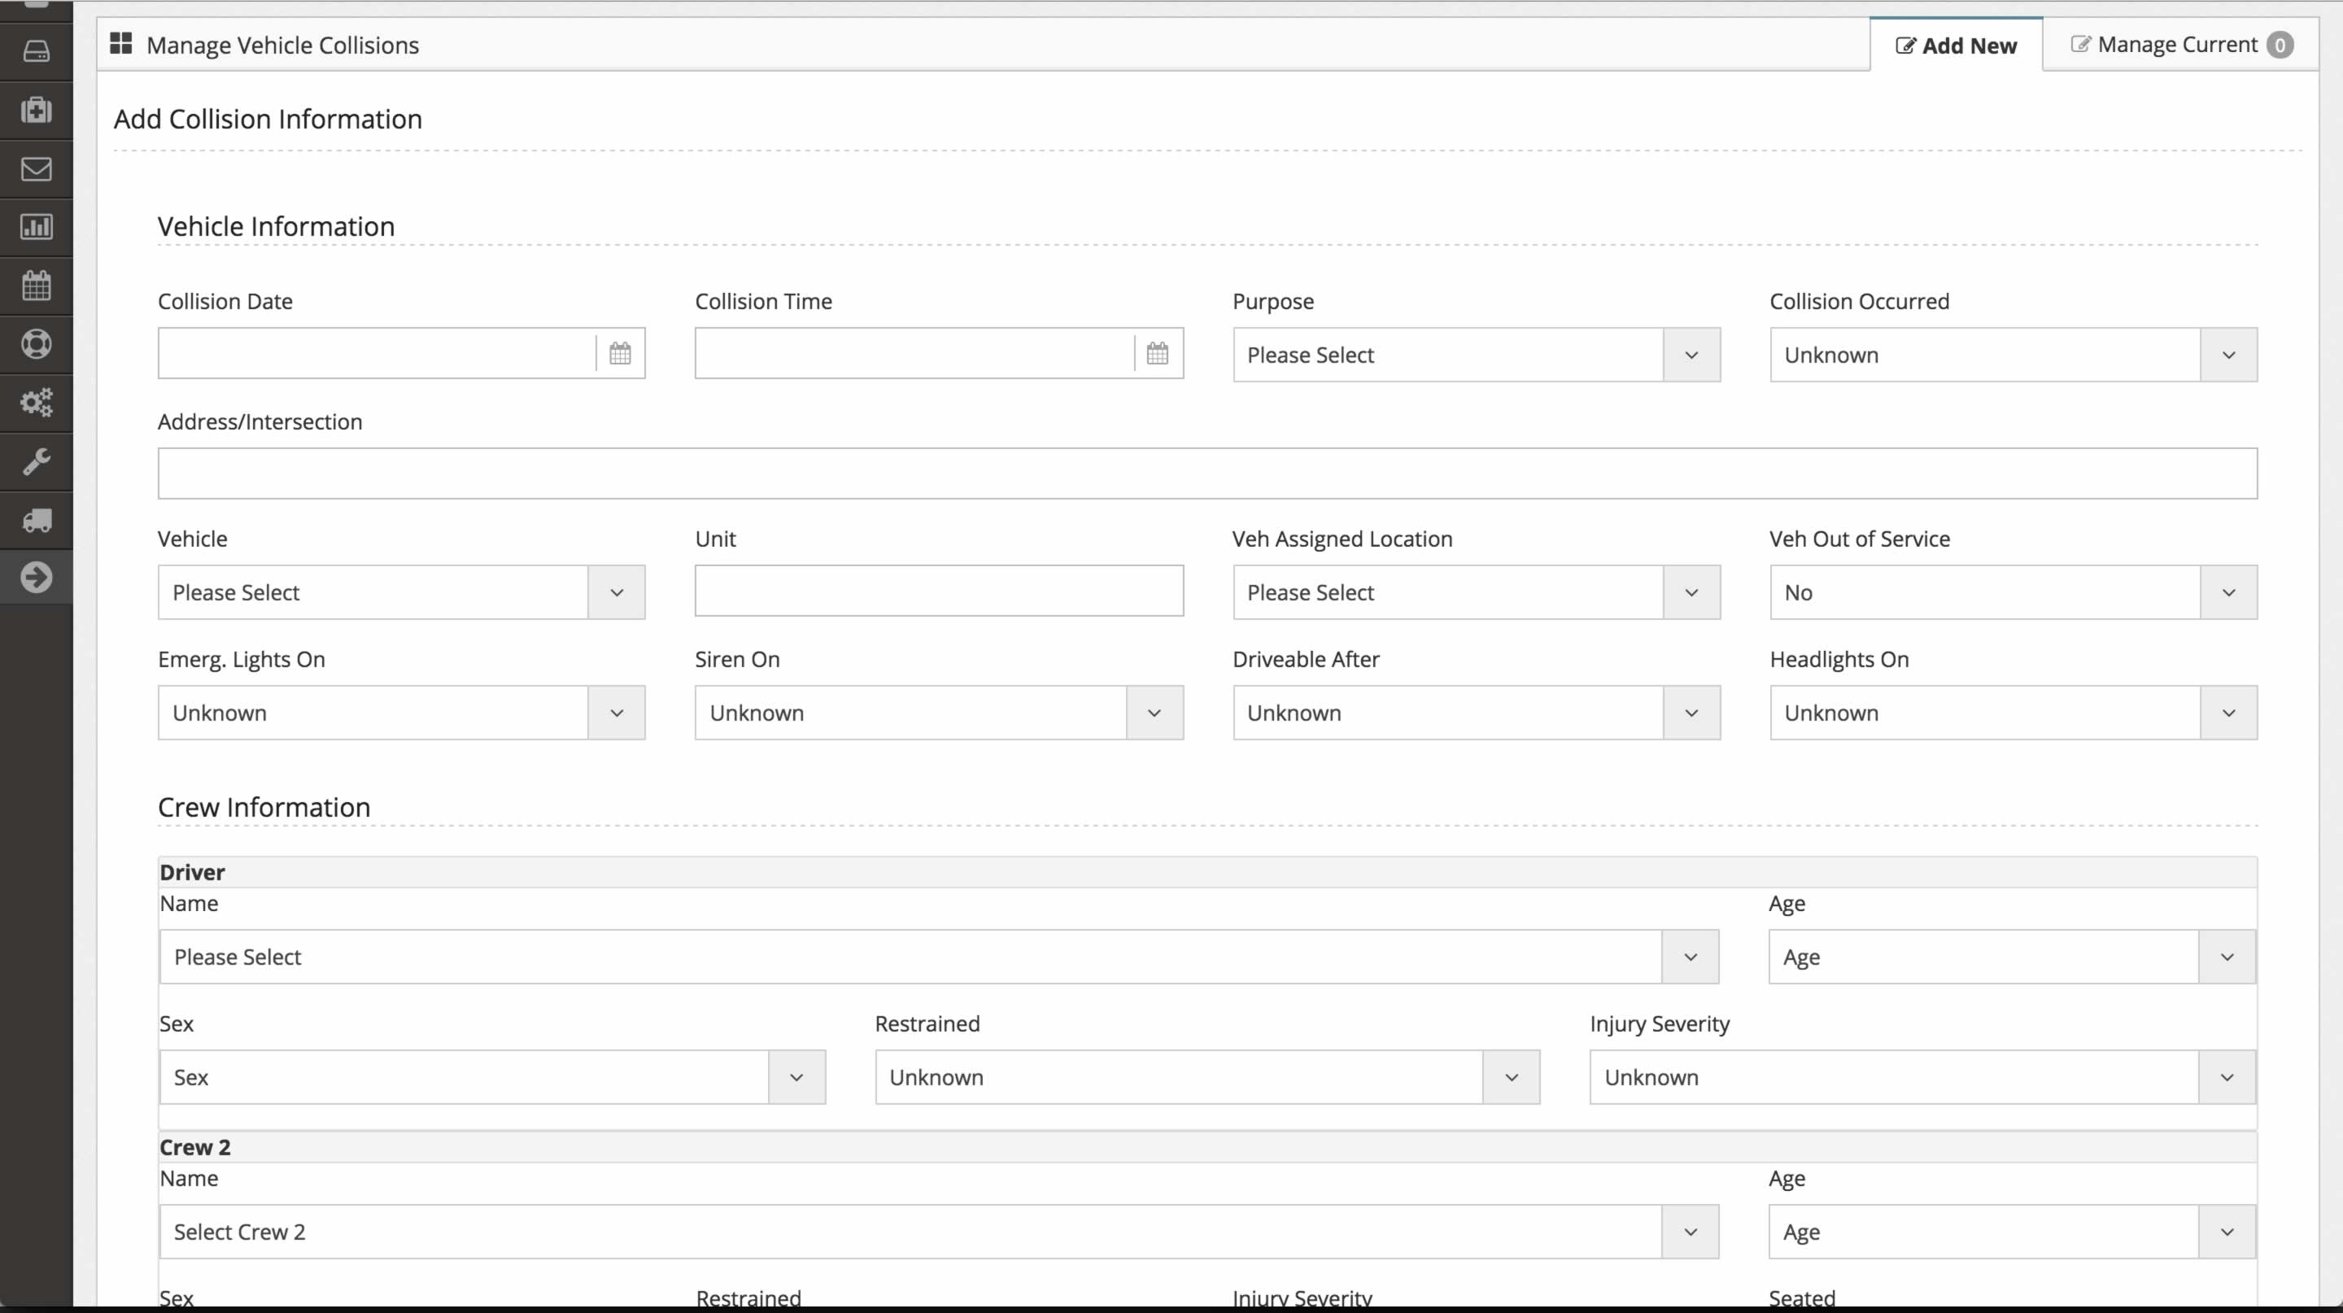Open the Driver Sex dropdown

coord(492,1078)
